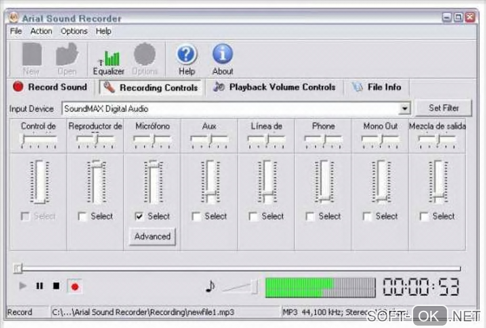This screenshot has height=328, width=486.
Task: Click the green audio level meter
Action: [x=320, y=288]
